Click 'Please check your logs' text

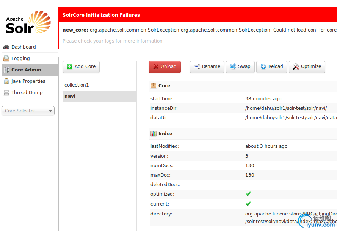click(x=113, y=41)
